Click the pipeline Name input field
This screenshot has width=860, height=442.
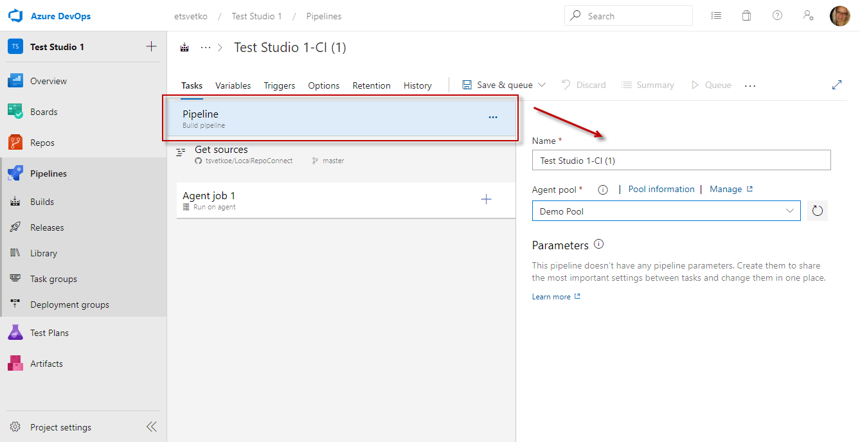click(x=681, y=160)
